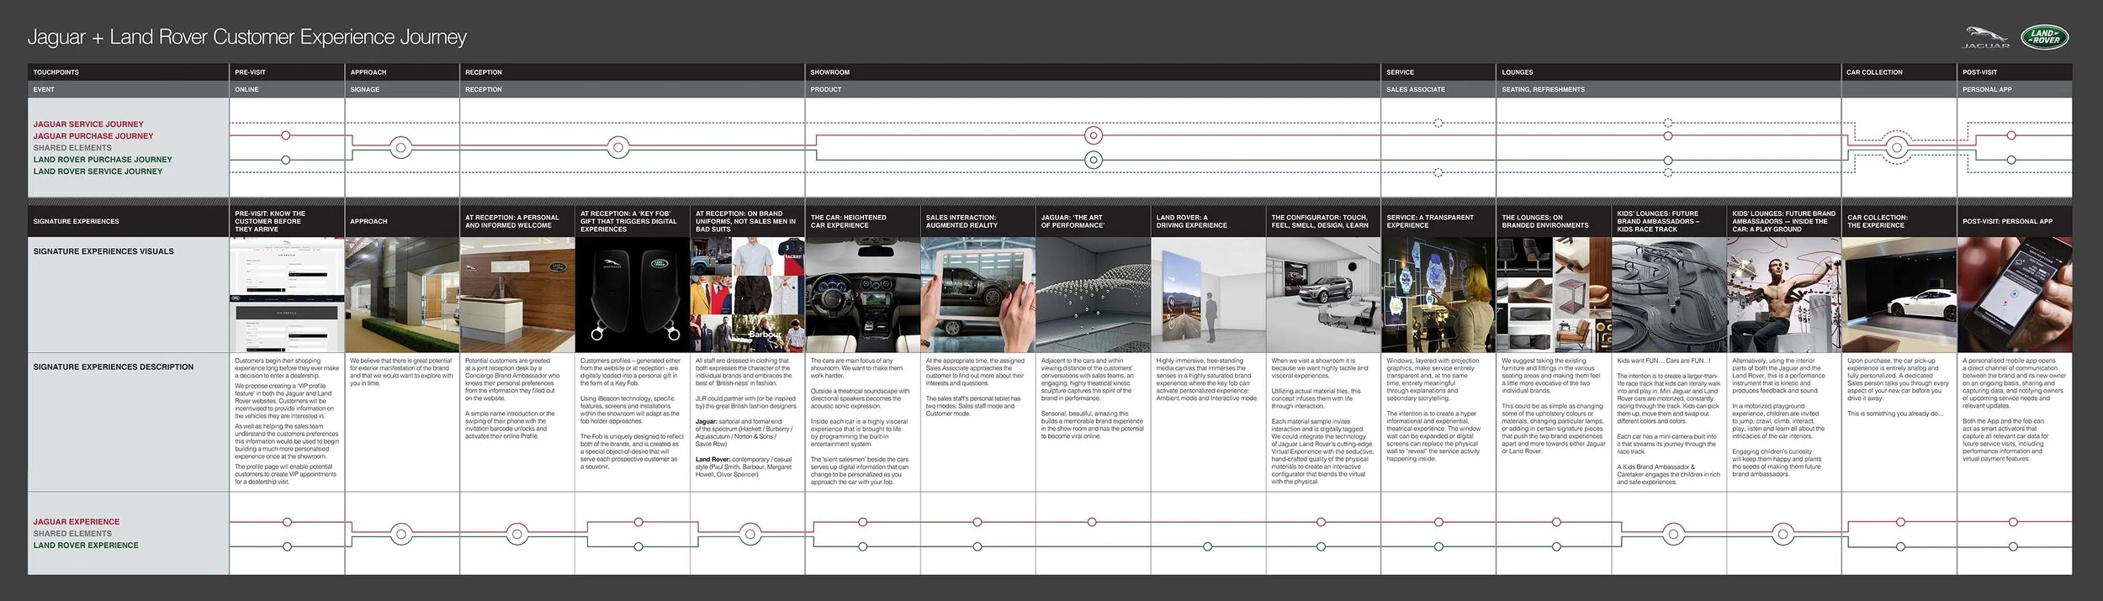Click the LAND ROVER SERVICE JOURNEY legend entry

[x=98, y=171]
